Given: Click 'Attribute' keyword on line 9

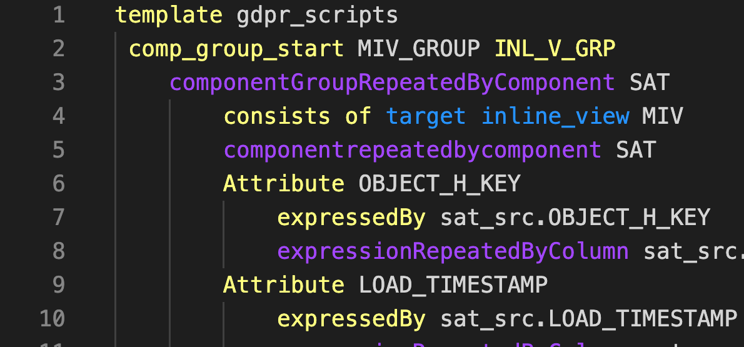Looking at the screenshot, I should click(x=284, y=285).
